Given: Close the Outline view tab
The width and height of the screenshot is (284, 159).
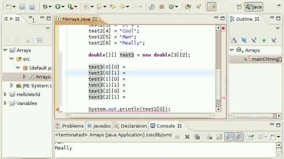Looking at the screenshot, I should 257,19.
